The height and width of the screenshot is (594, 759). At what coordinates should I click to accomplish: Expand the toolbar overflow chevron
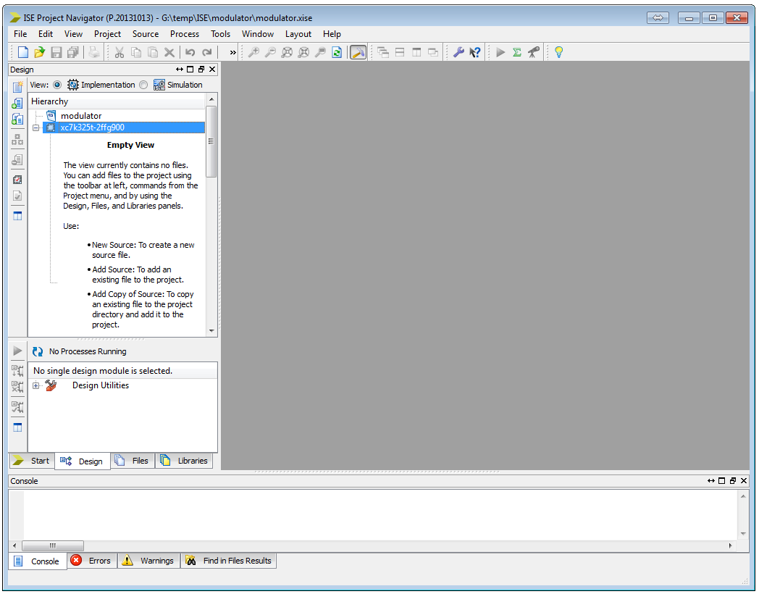(232, 52)
